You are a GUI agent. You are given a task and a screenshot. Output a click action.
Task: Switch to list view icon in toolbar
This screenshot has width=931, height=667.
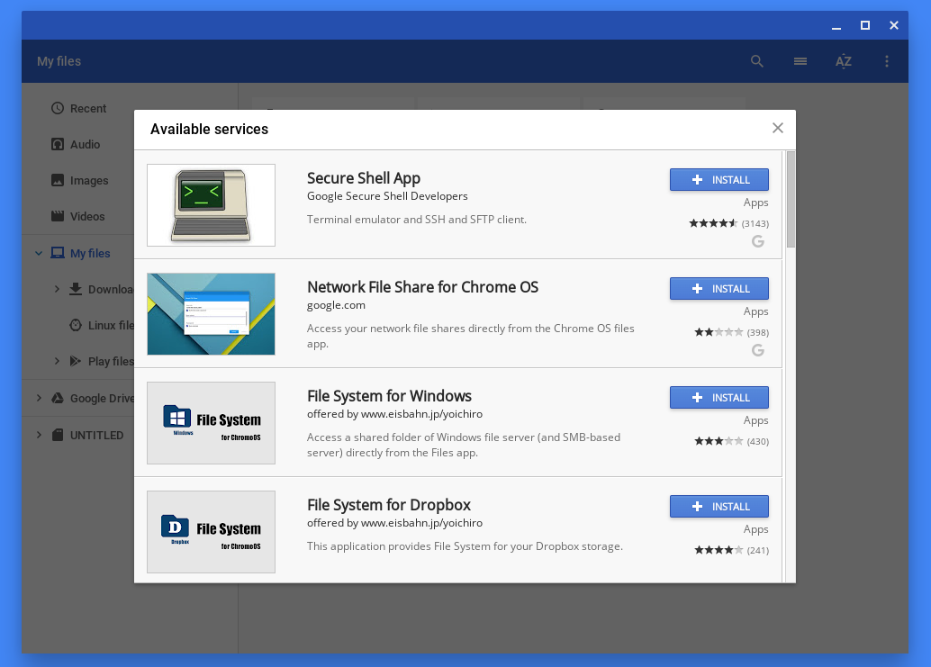pyautogui.click(x=800, y=61)
